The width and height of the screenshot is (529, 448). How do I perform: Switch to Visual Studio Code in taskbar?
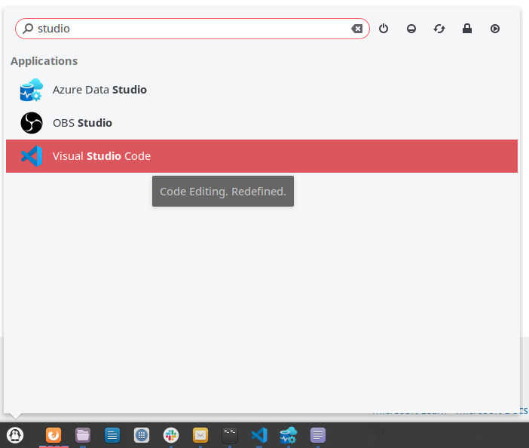point(259,435)
